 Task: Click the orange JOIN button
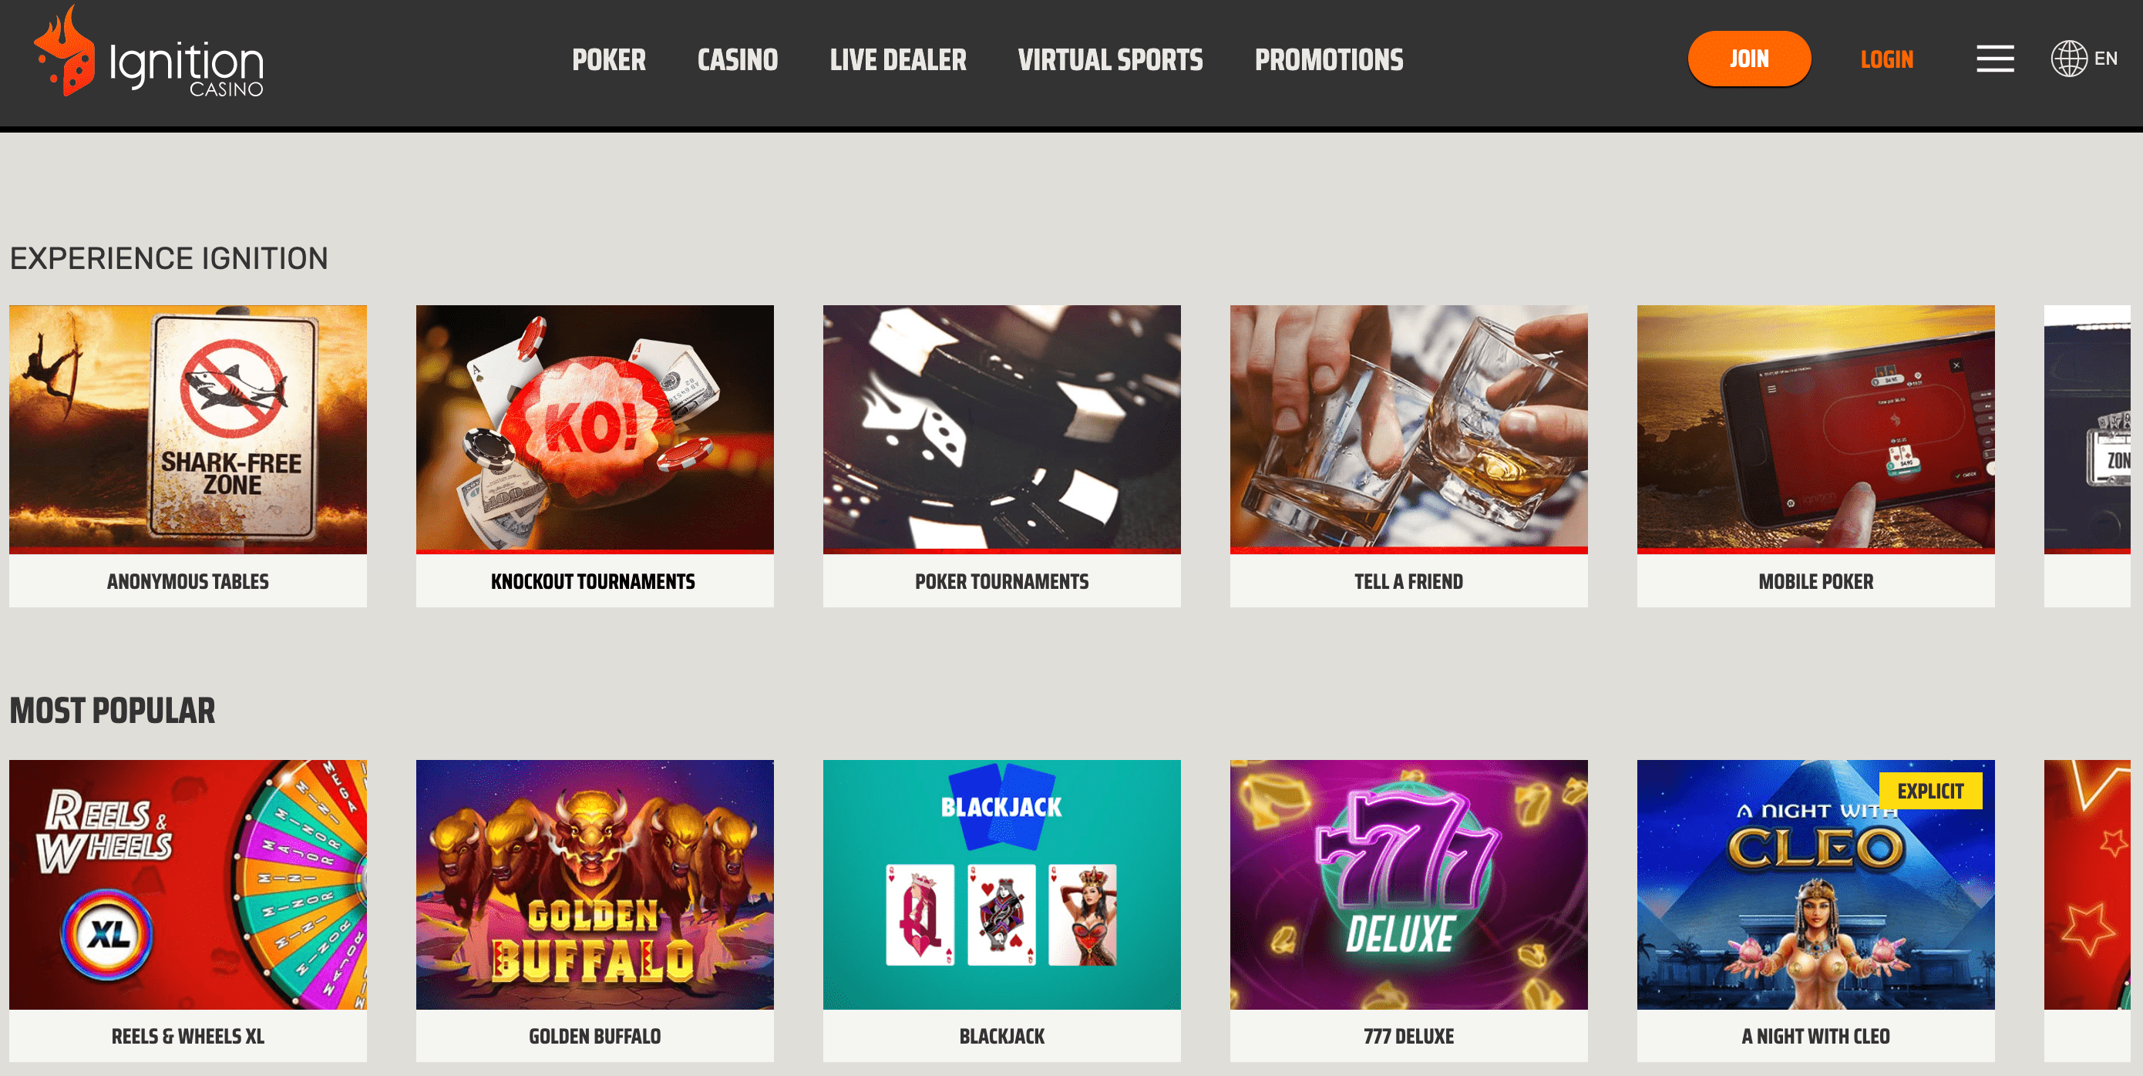click(1748, 59)
